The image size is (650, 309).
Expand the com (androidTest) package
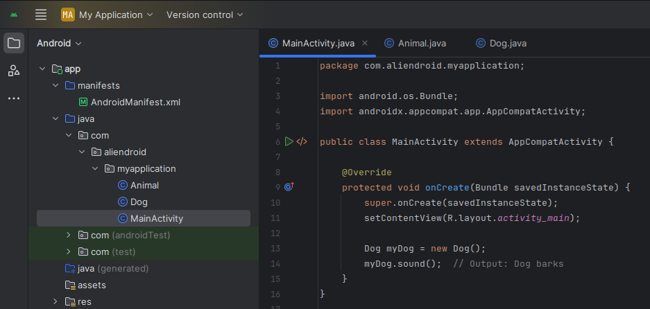pos(69,236)
